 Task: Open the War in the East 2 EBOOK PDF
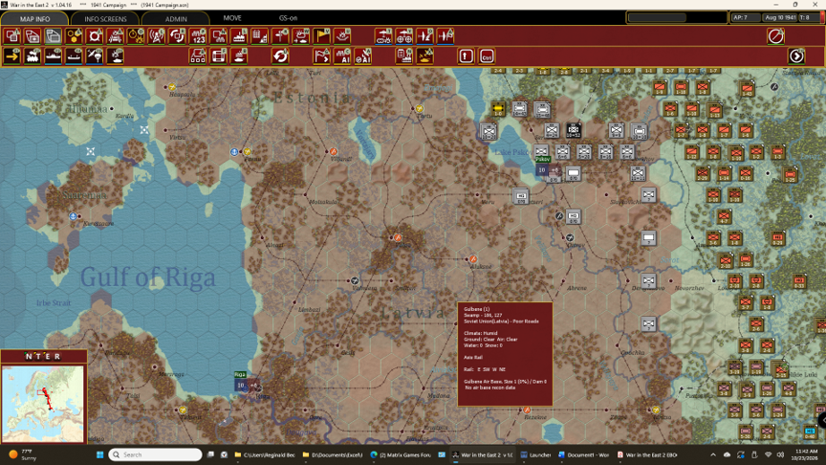647,454
